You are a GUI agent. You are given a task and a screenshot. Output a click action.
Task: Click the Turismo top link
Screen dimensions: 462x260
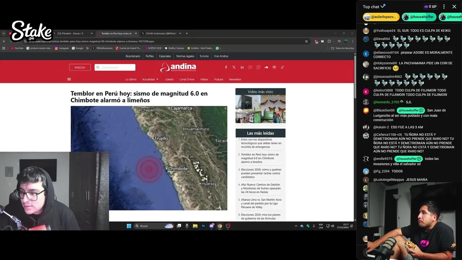(204, 56)
